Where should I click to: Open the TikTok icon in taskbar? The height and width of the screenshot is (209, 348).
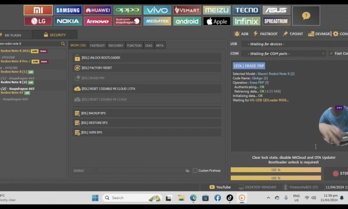click(x=229, y=198)
